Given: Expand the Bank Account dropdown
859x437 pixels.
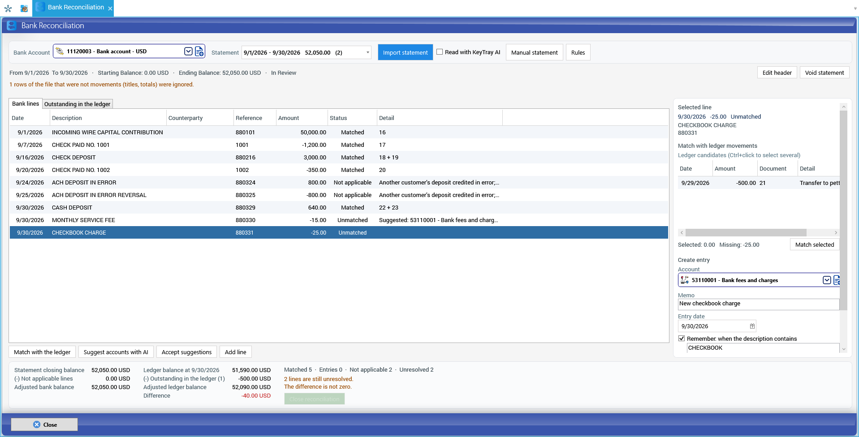Looking at the screenshot, I should click(189, 51).
